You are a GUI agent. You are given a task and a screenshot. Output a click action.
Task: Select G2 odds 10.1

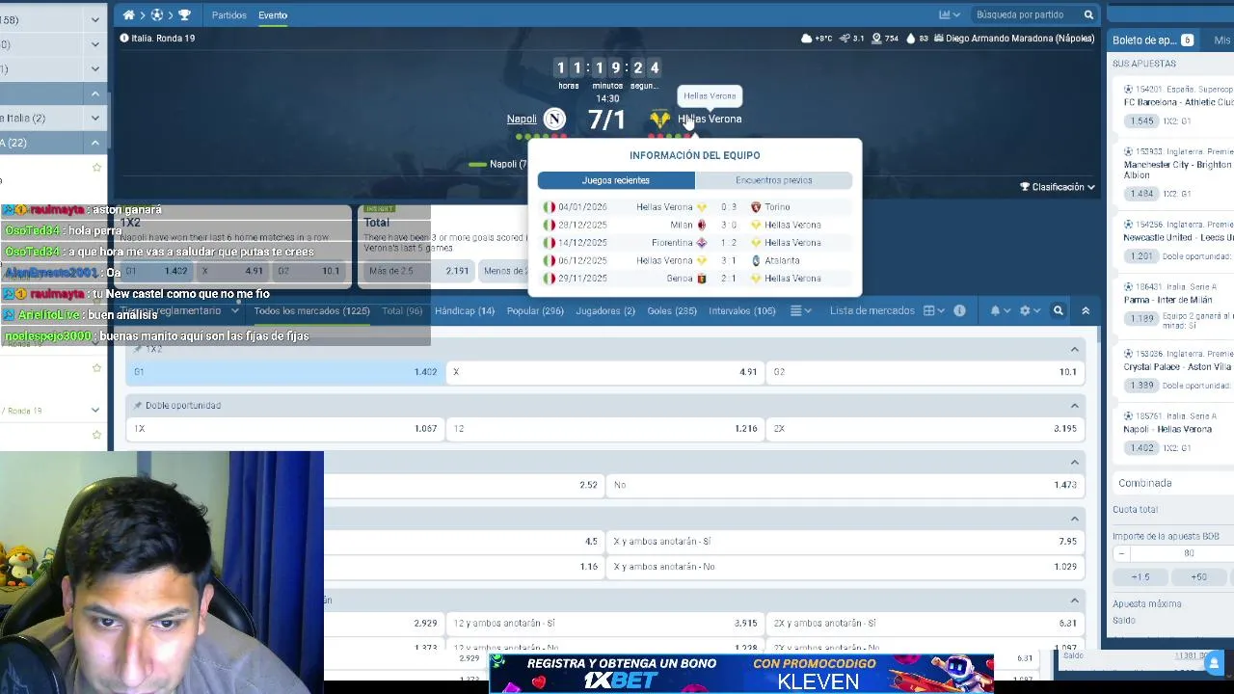click(x=925, y=372)
